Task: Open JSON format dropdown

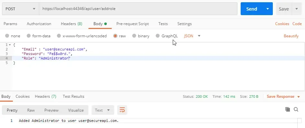Action: click(192, 36)
